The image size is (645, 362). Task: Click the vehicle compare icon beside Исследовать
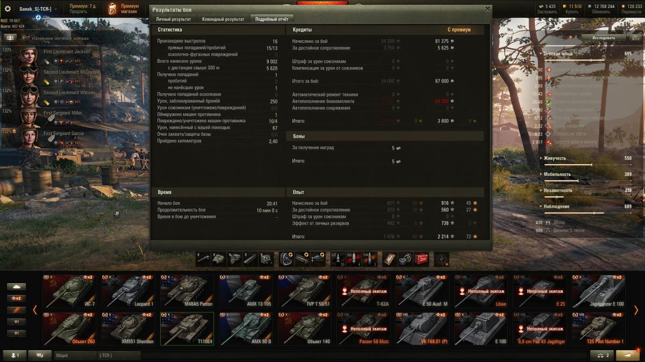click(x=635, y=38)
